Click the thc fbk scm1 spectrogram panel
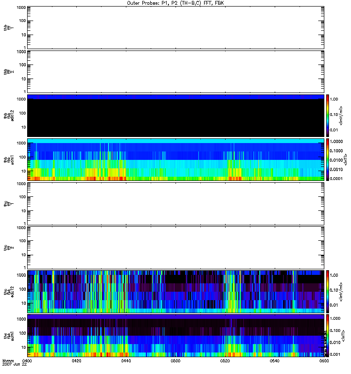 (x=175, y=336)
